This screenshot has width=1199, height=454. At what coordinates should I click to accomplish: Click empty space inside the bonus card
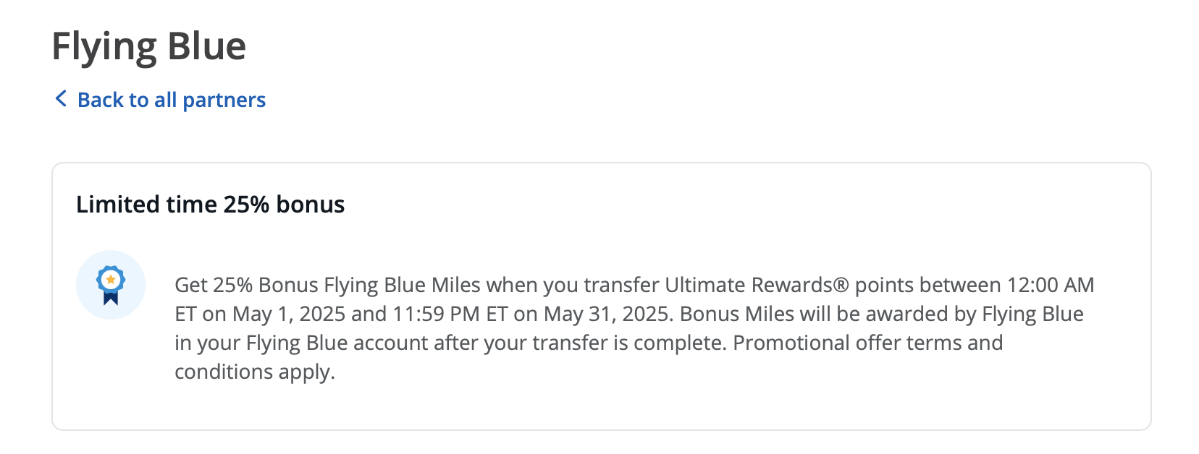(x=724, y=210)
